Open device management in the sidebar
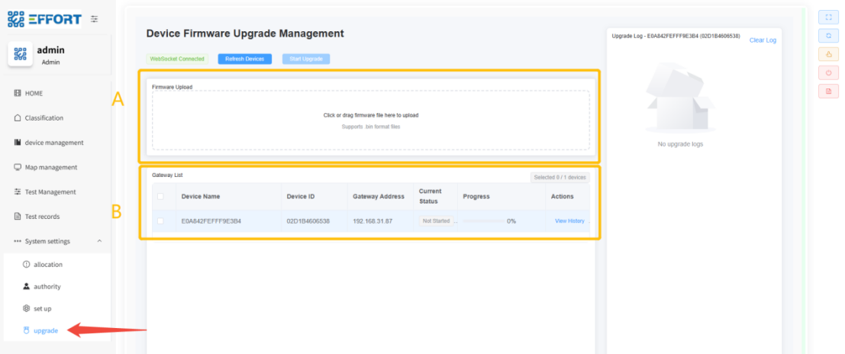845x354 pixels. coord(53,143)
